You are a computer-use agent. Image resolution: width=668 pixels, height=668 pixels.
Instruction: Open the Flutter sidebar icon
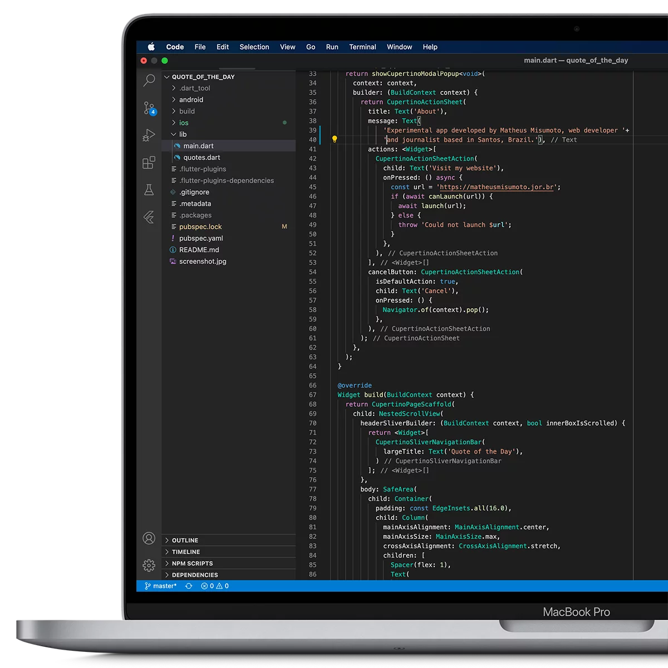[x=149, y=217]
